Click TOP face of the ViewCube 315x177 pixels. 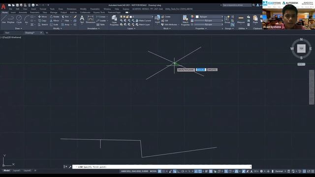pyautogui.click(x=301, y=49)
